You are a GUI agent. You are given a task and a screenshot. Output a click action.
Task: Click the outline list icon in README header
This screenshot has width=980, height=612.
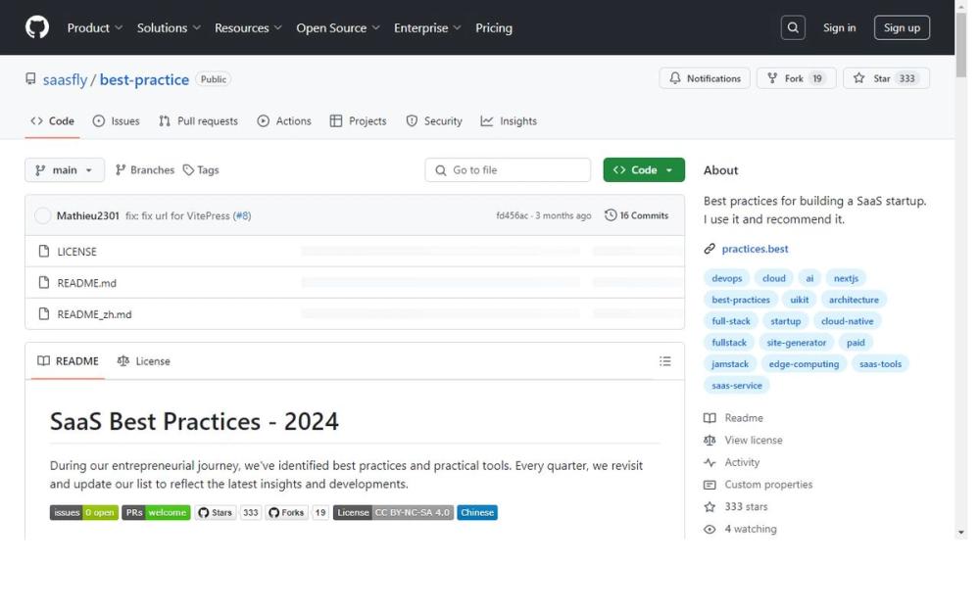[x=665, y=361]
